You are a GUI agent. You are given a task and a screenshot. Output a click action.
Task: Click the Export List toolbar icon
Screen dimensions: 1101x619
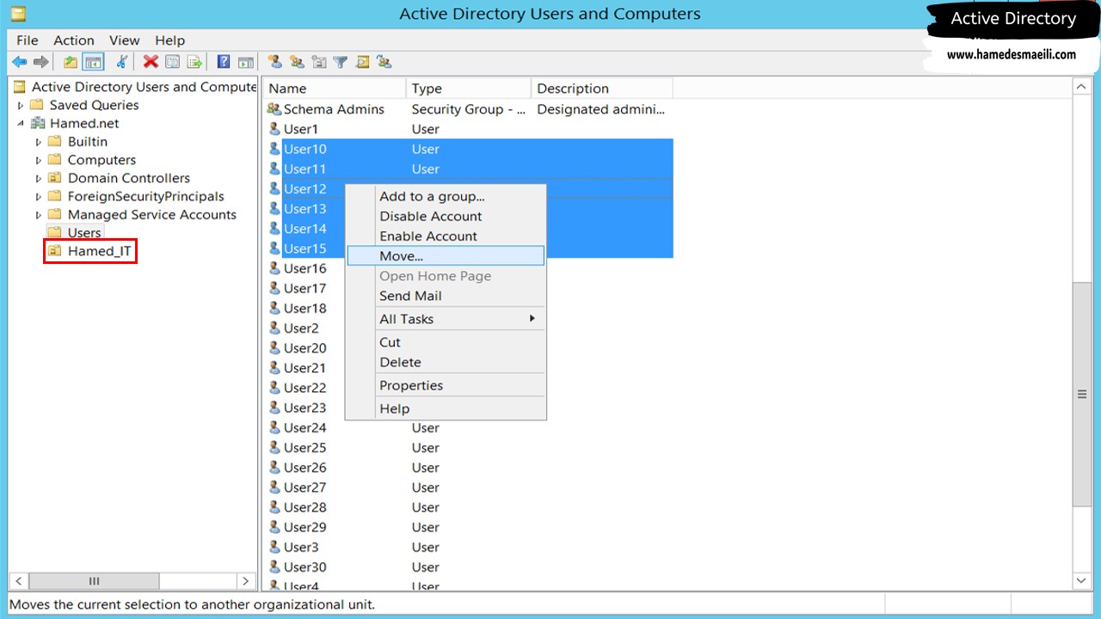tap(195, 62)
